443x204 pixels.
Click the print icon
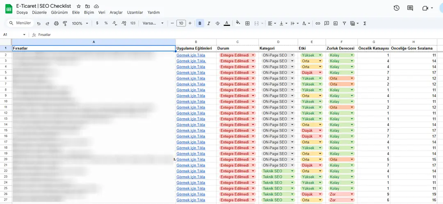(x=56, y=23)
